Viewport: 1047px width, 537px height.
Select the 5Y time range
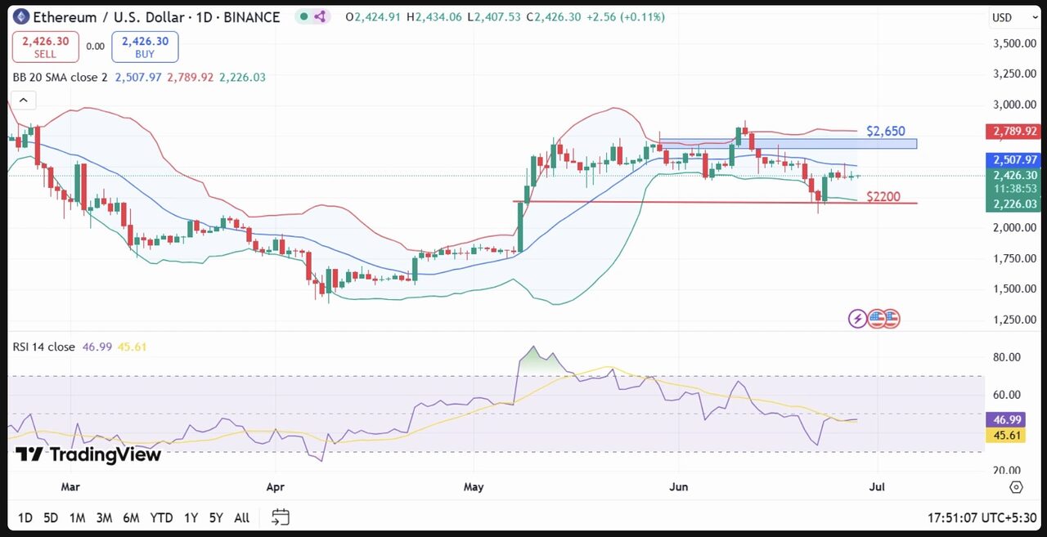coord(217,517)
